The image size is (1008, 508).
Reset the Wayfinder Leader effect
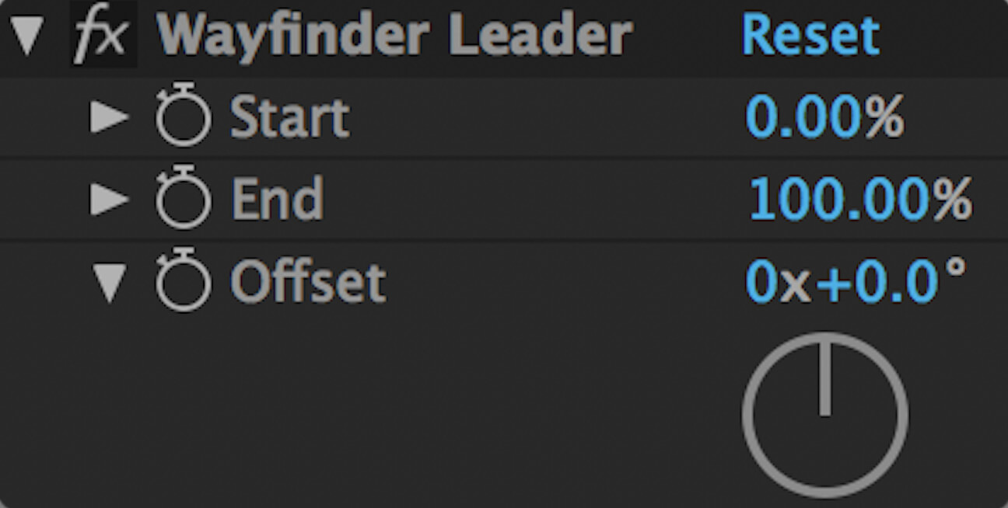point(810,36)
